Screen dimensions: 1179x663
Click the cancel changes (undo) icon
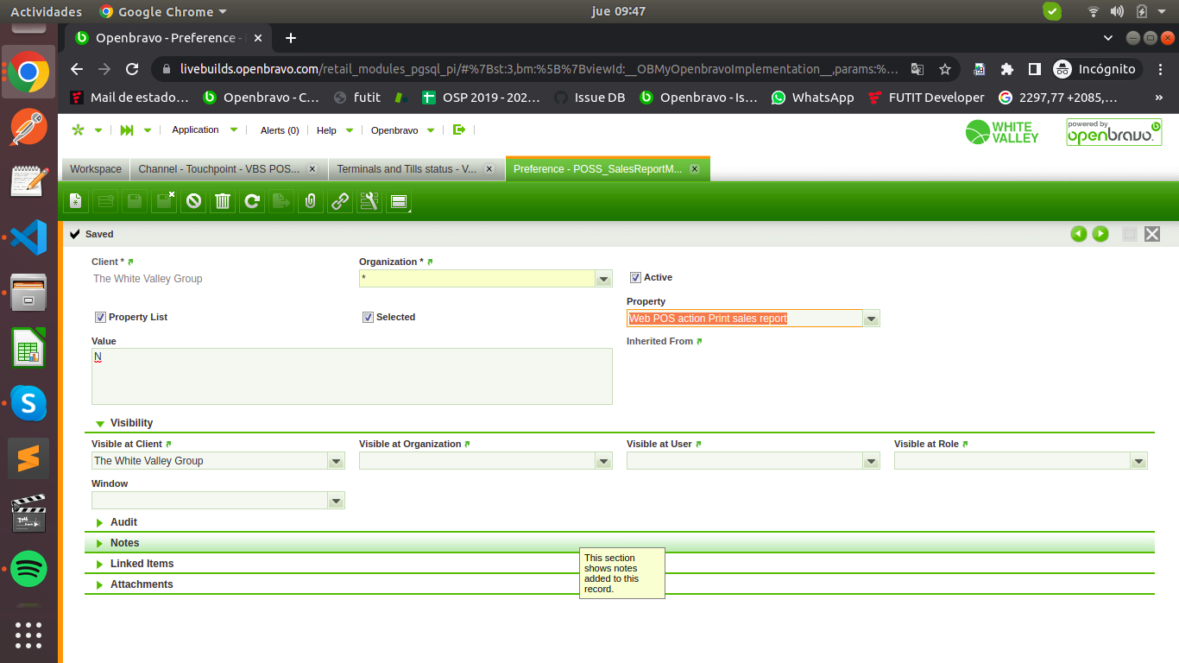[193, 201]
